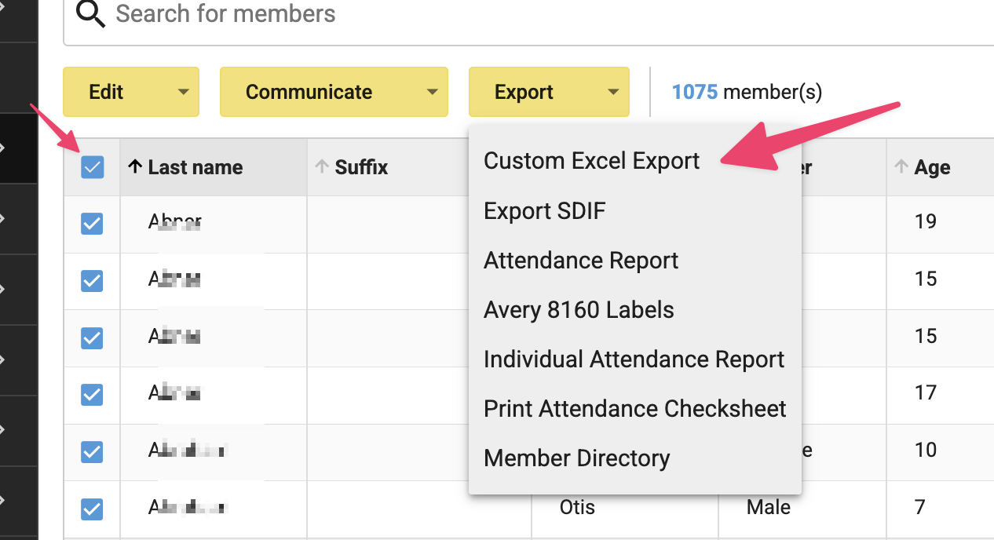Choose Avery 8160 Labels
The width and height of the screenshot is (994, 540).
pos(579,309)
